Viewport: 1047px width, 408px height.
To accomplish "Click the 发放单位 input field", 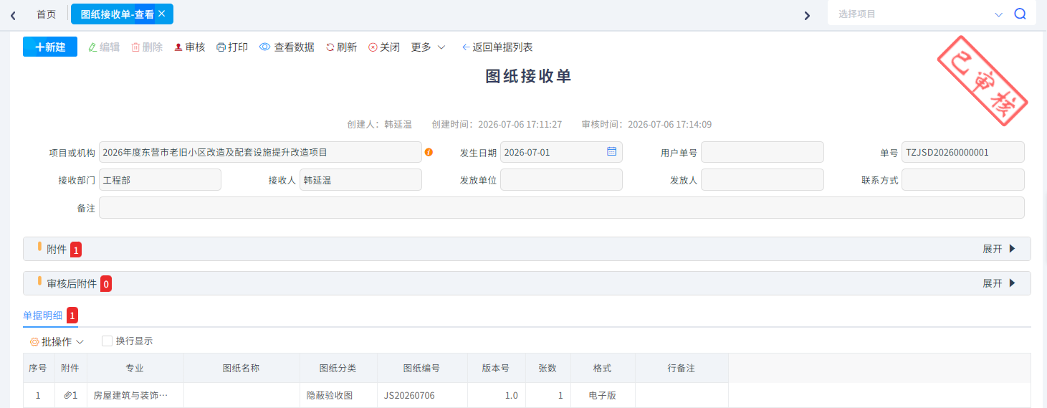I will tap(561, 179).
